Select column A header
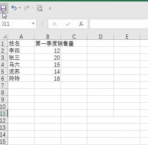 coord(21,37)
